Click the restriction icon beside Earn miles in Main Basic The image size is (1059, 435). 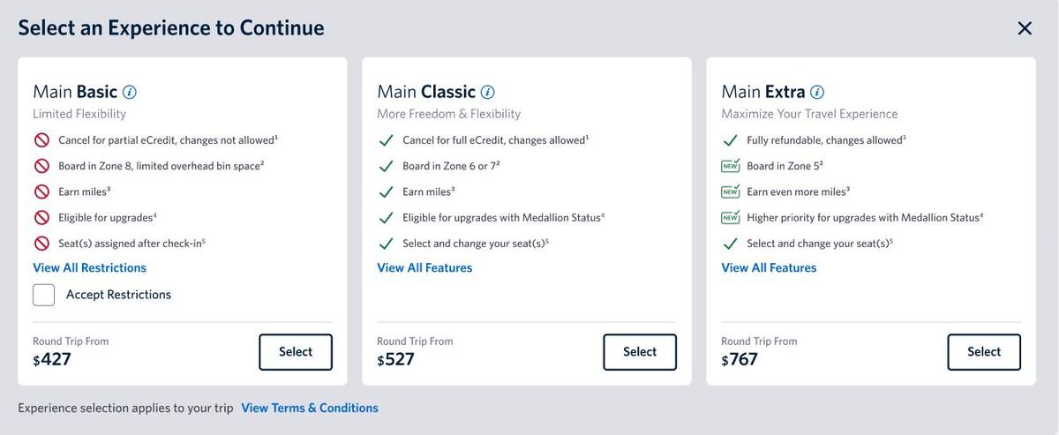tap(41, 191)
